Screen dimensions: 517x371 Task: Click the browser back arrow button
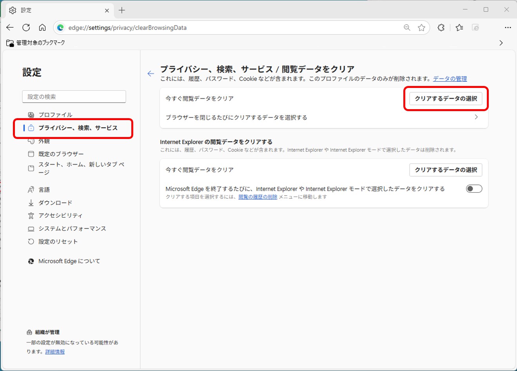tap(10, 27)
